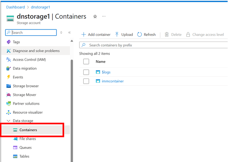Click the Data storage section label
The width and height of the screenshot is (228, 162).
tap(23, 121)
